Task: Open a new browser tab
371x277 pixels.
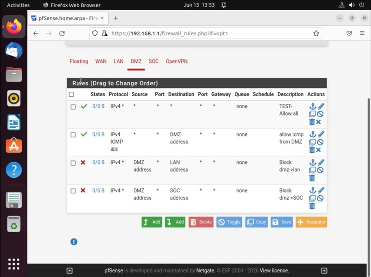Action: tap(116, 18)
